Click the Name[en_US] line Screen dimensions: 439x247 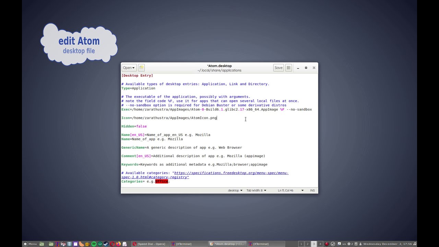pyautogui.click(x=166, y=135)
